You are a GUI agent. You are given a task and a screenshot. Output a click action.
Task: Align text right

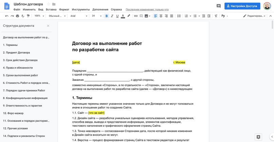166,16
